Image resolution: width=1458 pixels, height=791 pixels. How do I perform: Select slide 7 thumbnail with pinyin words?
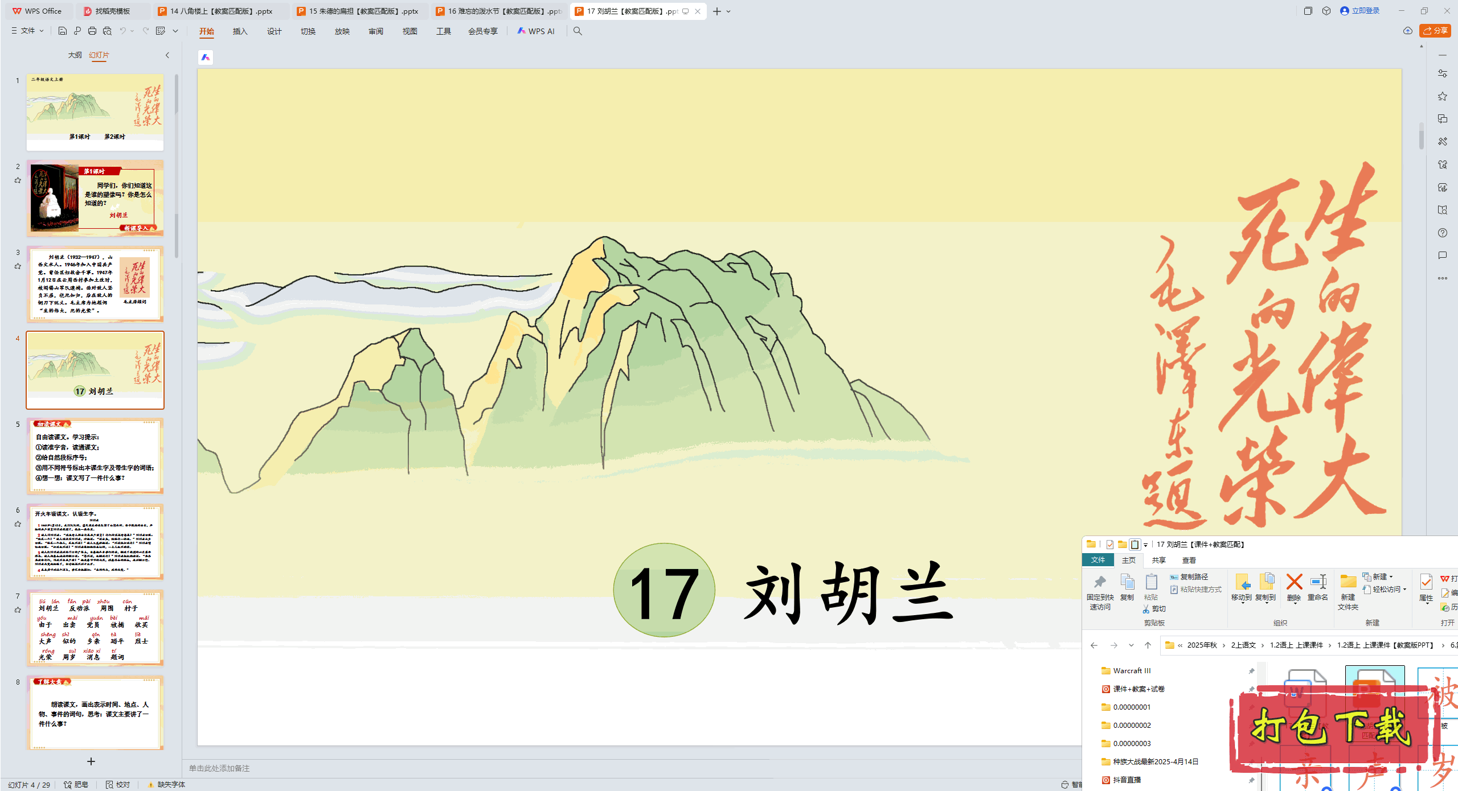pos(95,628)
